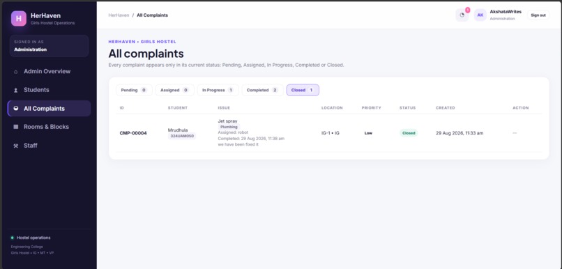Click the green Closed status badge
562x269 pixels.
pyautogui.click(x=409, y=133)
